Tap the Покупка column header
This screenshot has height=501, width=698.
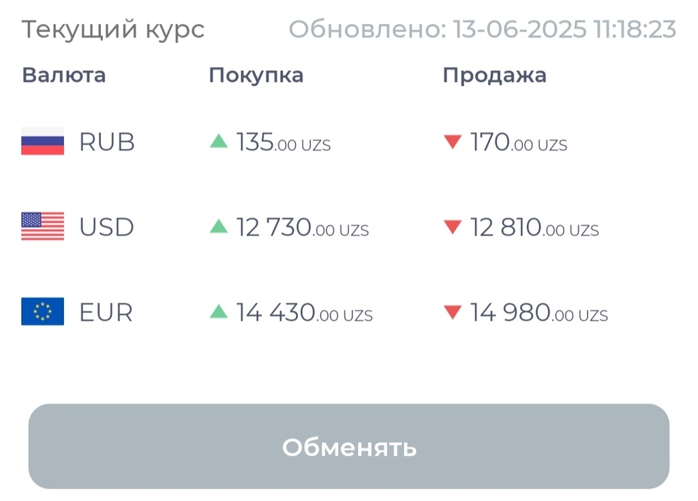coord(256,75)
